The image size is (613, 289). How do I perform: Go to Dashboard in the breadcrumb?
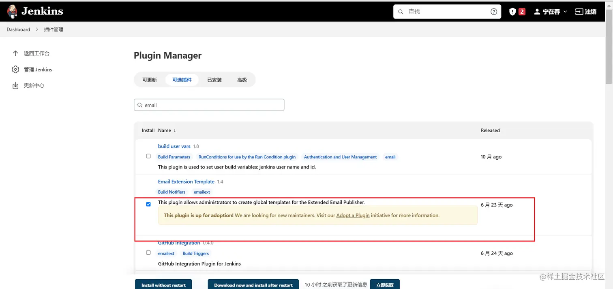[x=18, y=30]
